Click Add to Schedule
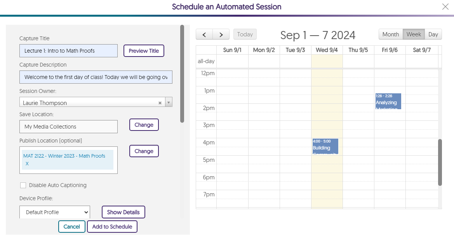454x237 pixels. point(112,227)
